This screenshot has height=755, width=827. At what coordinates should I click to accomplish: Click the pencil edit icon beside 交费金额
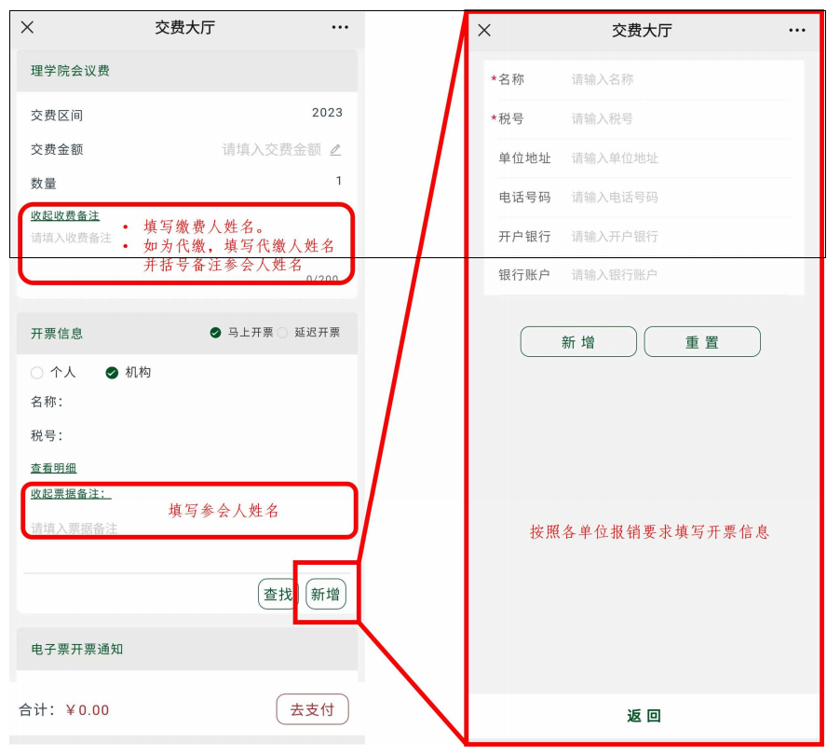335,149
